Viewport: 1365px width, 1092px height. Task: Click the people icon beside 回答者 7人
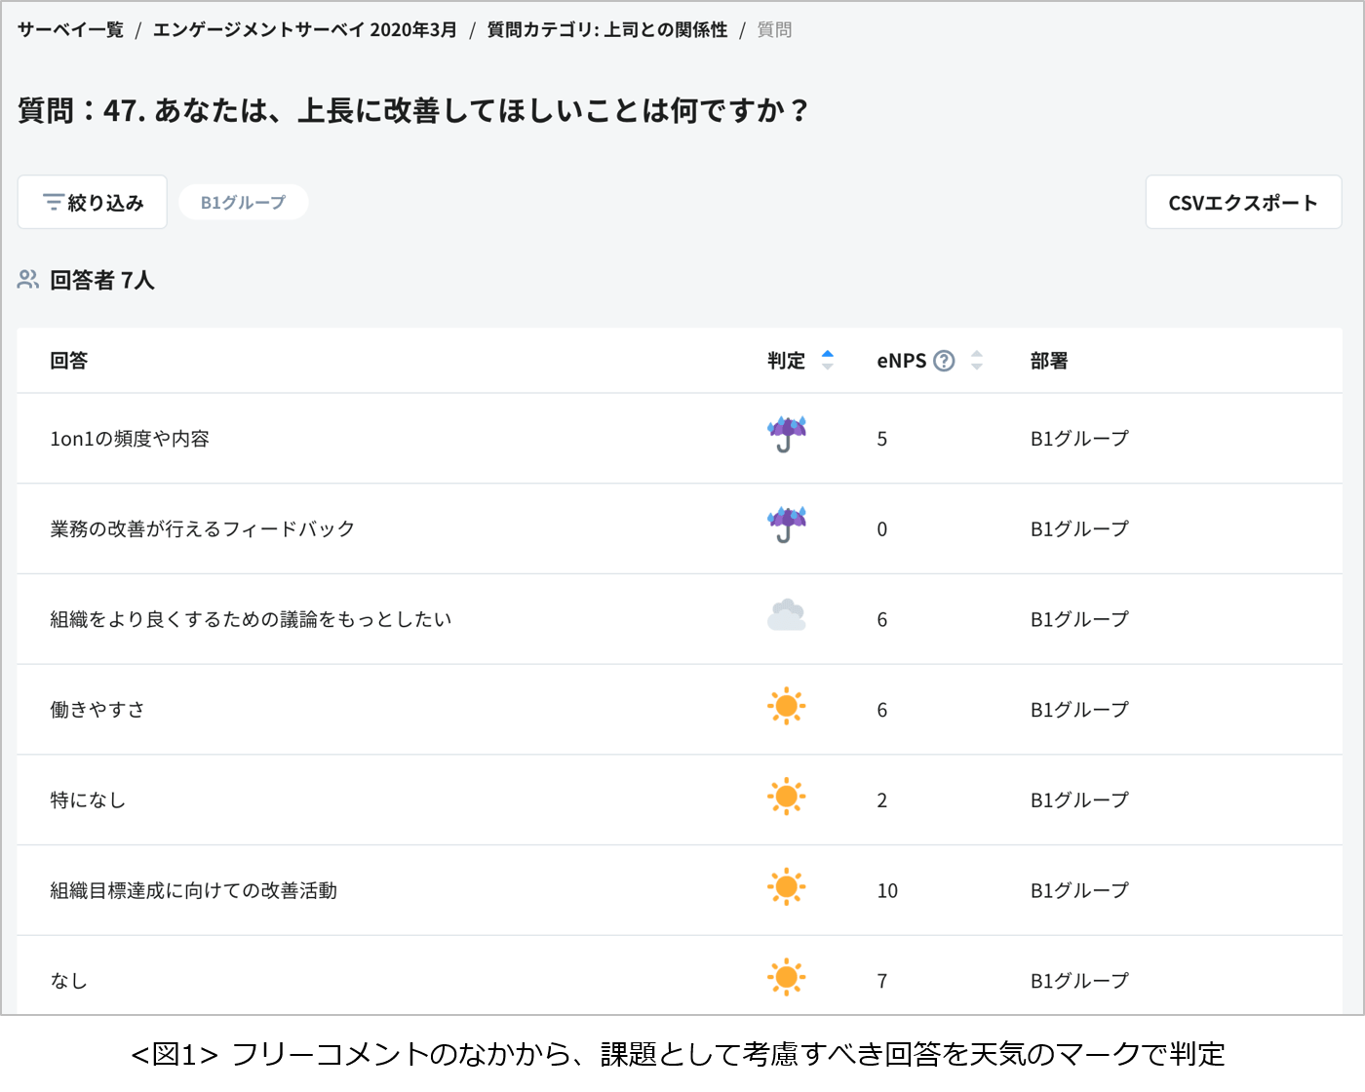[26, 280]
